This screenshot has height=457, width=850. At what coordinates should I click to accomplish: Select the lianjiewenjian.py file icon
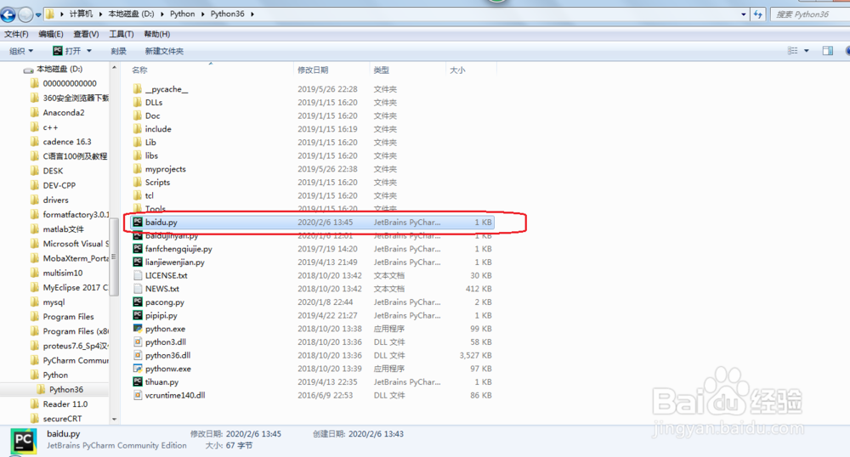[x=138, y=262]
